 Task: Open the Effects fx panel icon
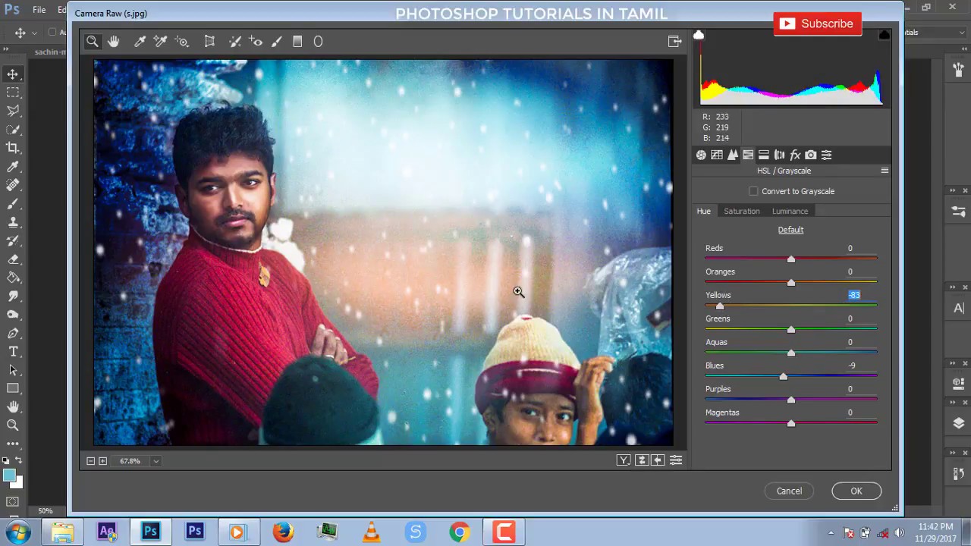click(x=795, y=155)
